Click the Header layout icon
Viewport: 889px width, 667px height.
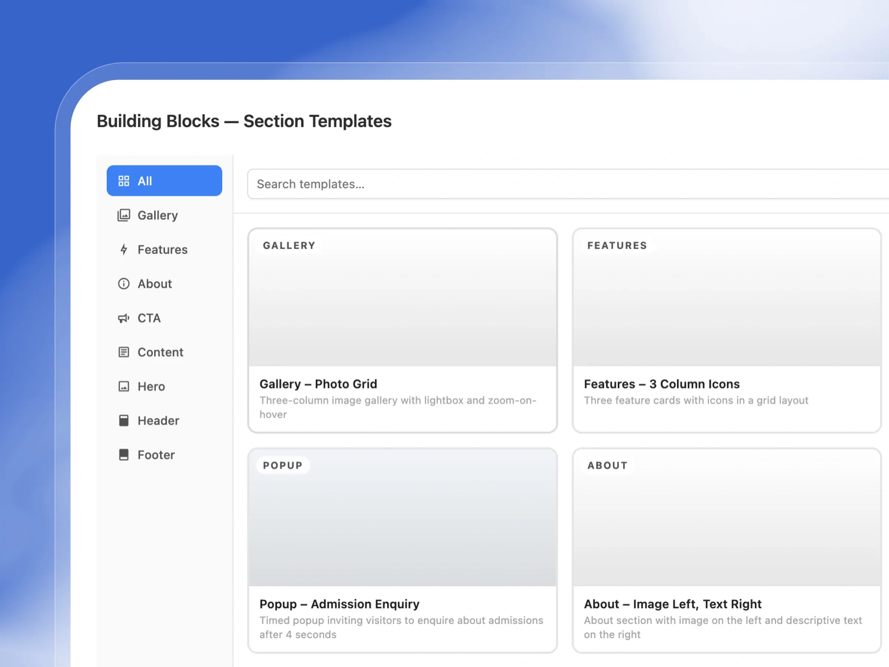click(124, 421)
